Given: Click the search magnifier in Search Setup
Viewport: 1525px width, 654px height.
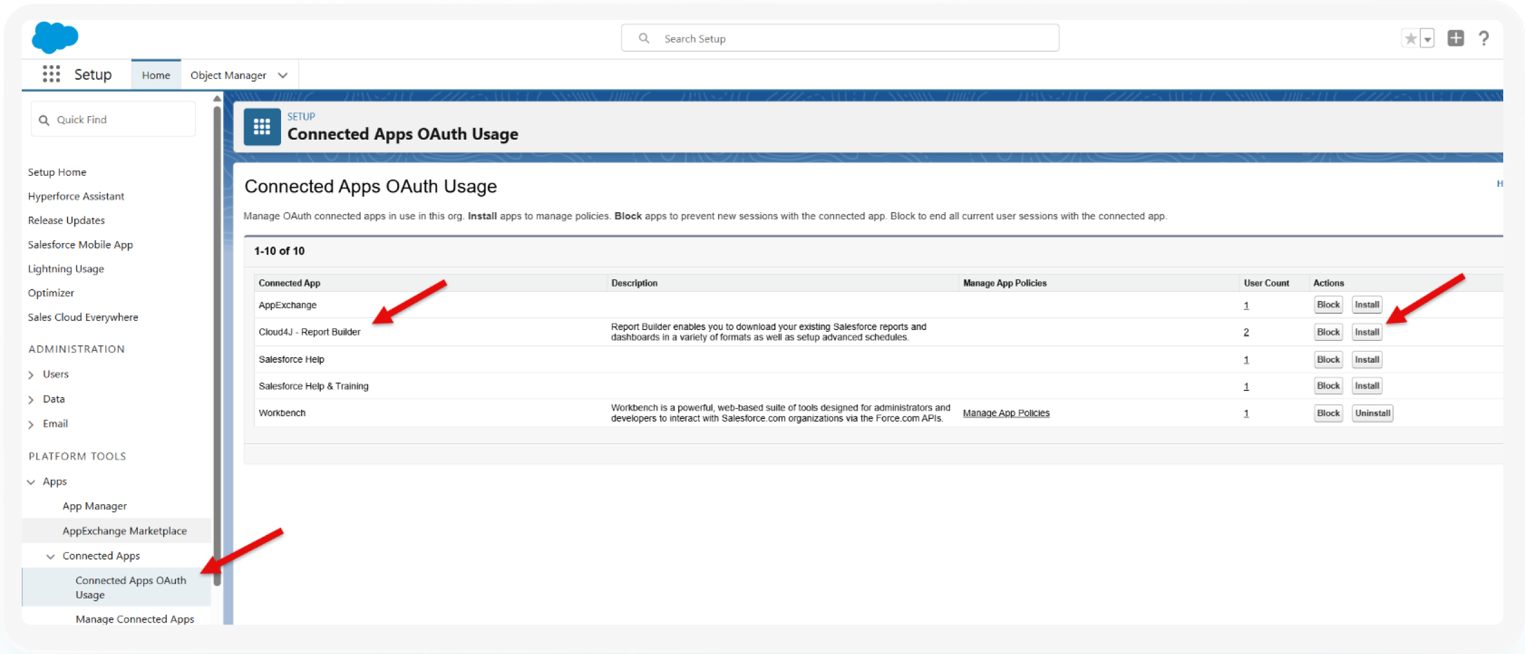Looking at the screenshot, I should (644, 38).
